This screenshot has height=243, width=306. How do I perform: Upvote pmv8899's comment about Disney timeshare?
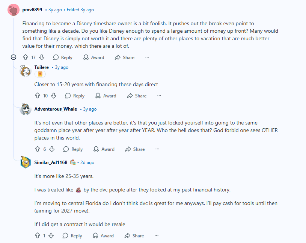26,58
